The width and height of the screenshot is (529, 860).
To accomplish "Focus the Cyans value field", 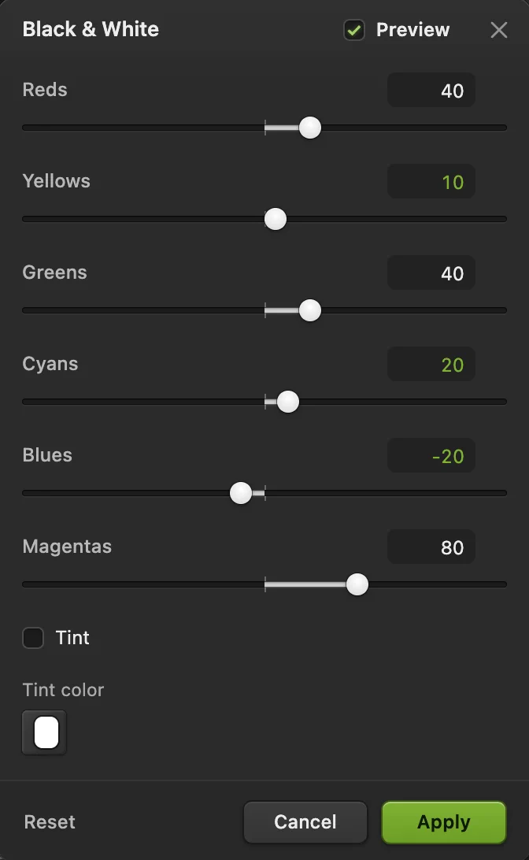I will point(431,364).
